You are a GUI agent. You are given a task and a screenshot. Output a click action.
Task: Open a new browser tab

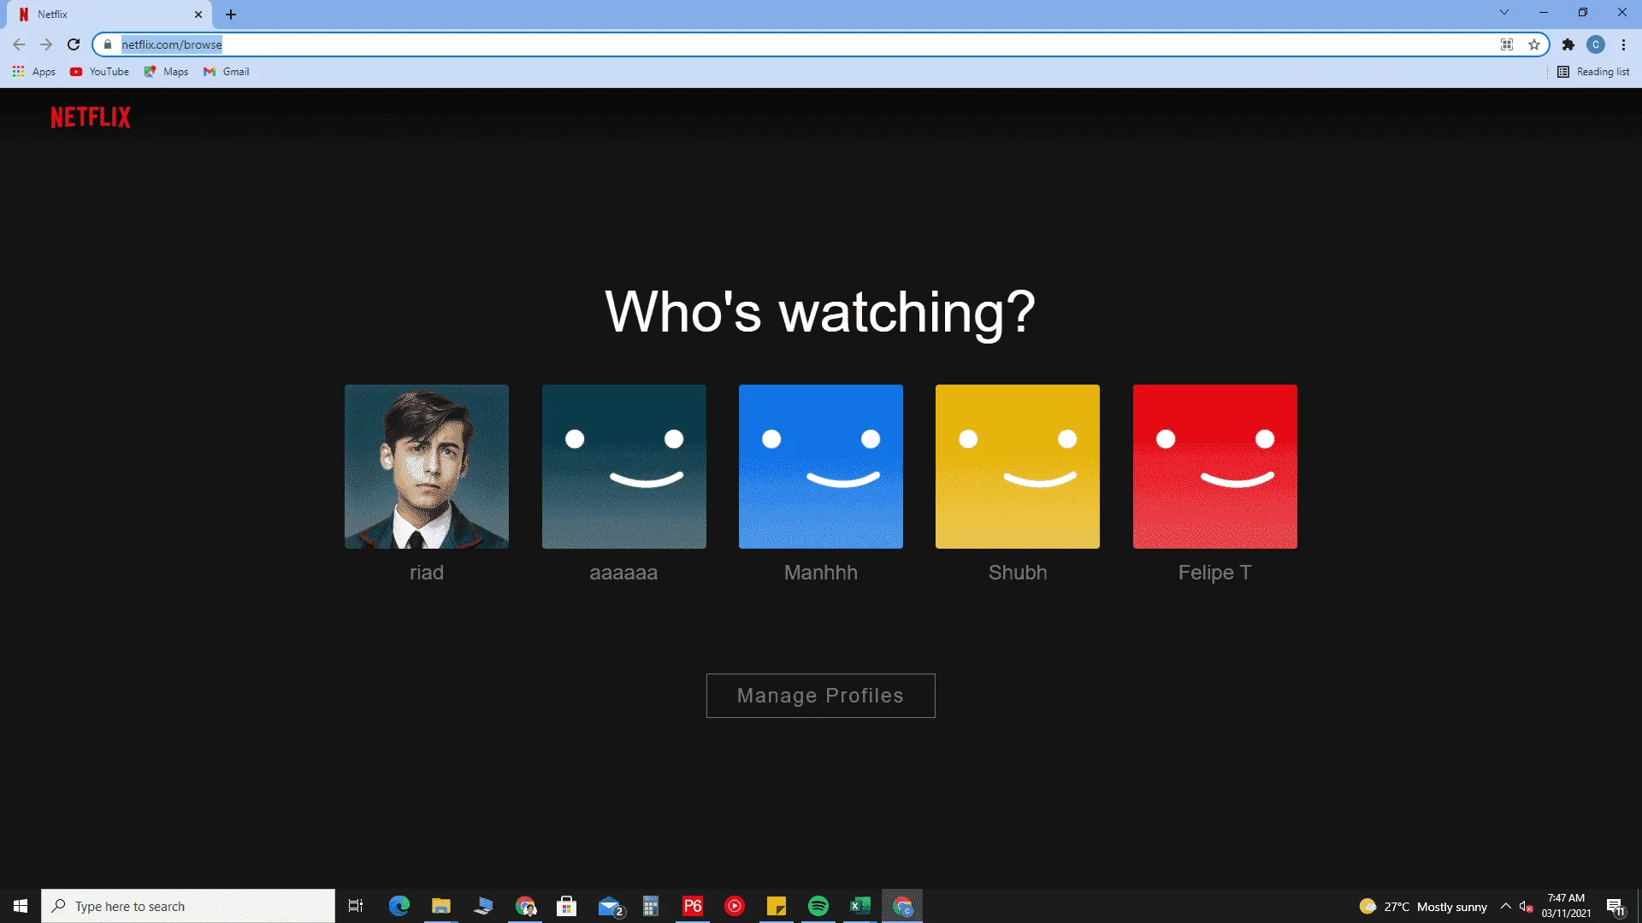pos(231,15)
